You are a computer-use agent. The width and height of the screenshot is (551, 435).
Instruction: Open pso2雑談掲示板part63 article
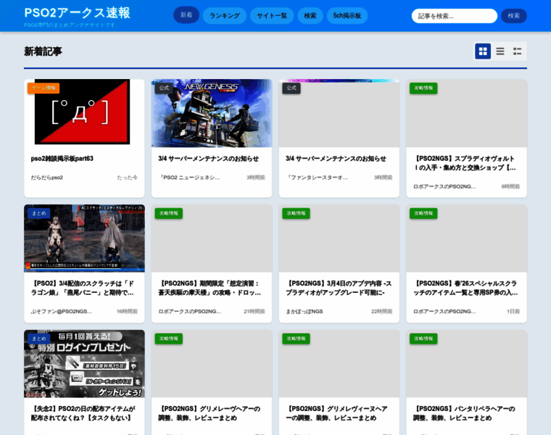click(62, 159)
